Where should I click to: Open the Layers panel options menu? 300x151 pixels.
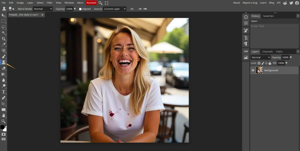click(x=298, y=51)
